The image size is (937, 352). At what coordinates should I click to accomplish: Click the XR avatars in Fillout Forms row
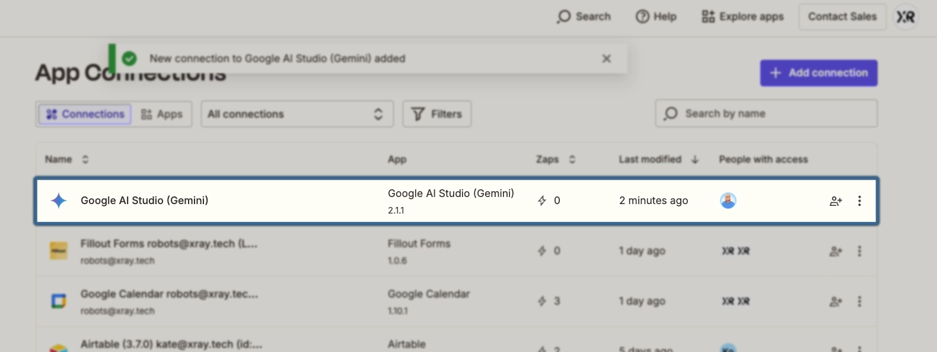[735, 251]
